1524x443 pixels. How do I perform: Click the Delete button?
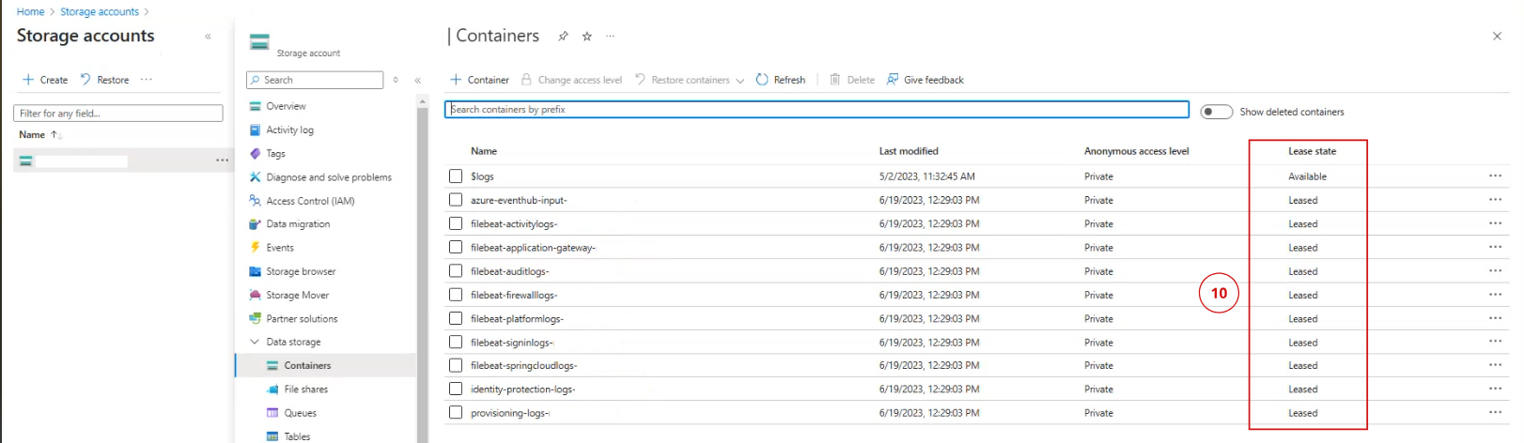click(x=852, y=80)
